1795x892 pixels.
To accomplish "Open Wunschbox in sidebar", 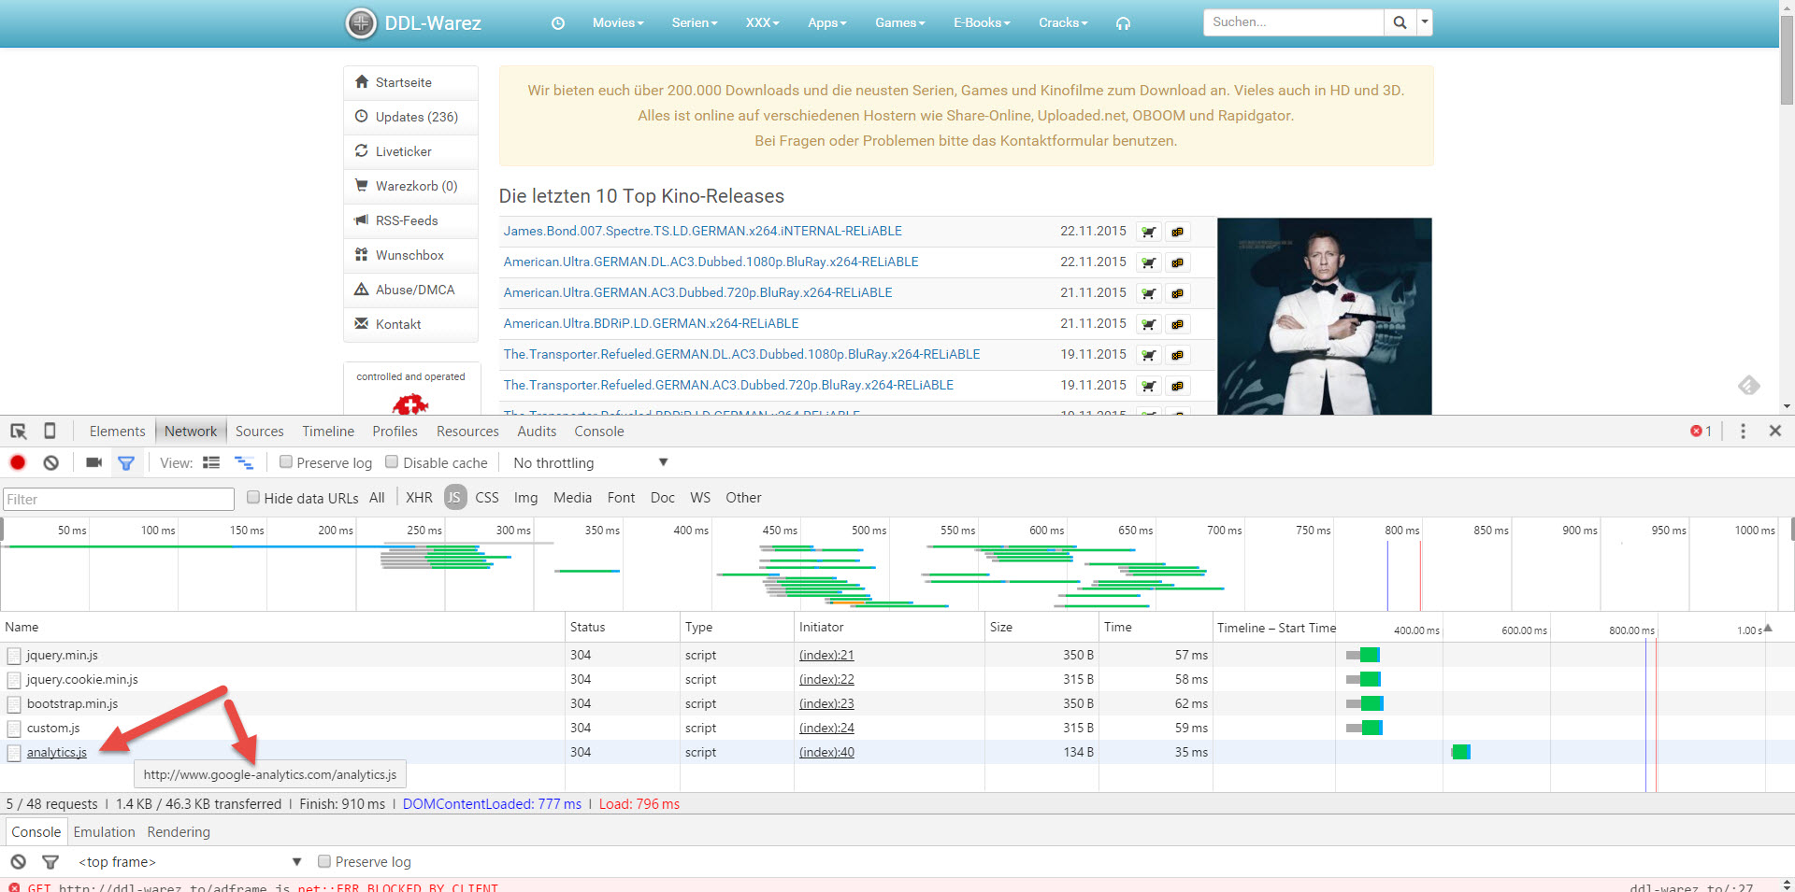I will pyautogui.click(x=410, y=255).
